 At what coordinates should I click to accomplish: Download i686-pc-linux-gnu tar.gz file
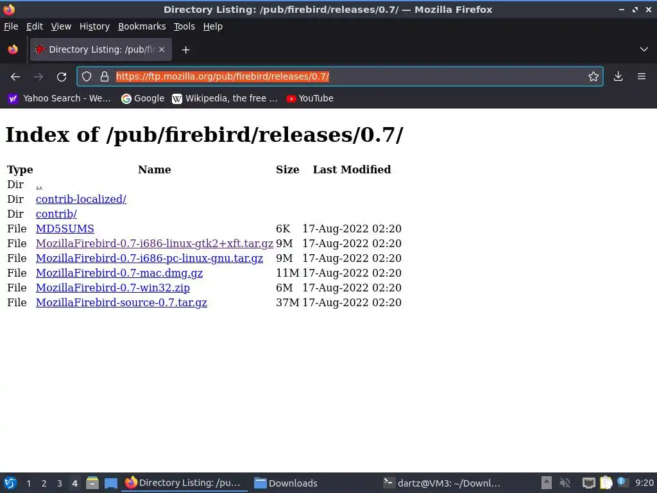tap(149, 258)
